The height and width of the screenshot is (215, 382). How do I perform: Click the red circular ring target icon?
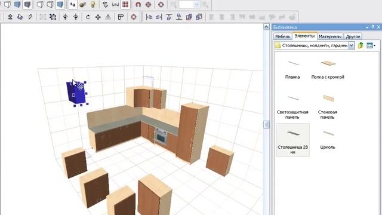[161, 4]
